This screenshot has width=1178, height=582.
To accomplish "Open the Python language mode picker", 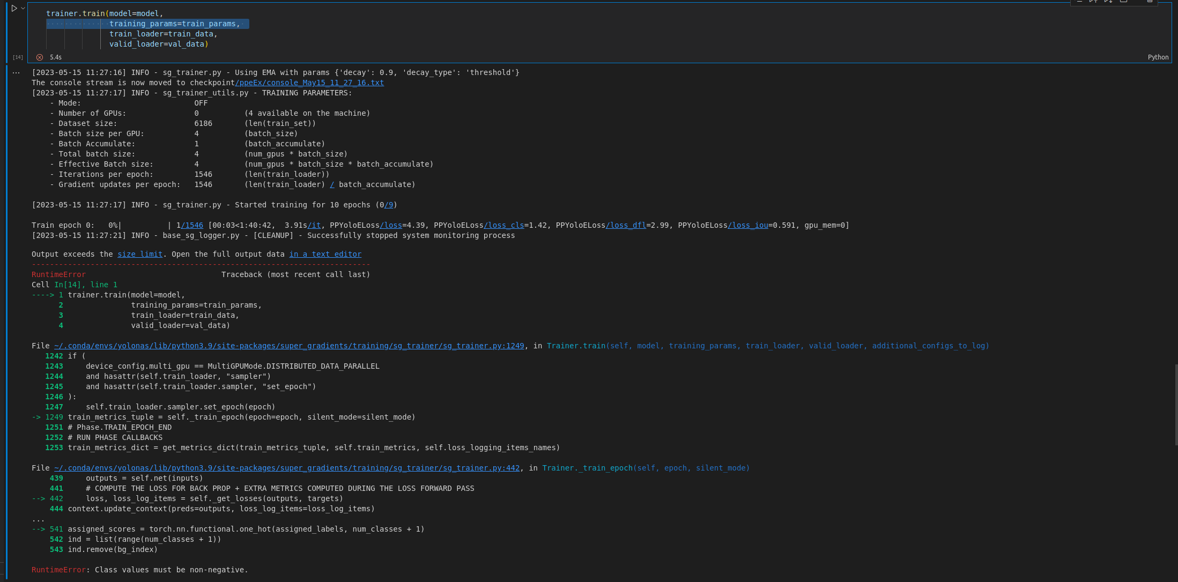I will tap(1158, 57).
